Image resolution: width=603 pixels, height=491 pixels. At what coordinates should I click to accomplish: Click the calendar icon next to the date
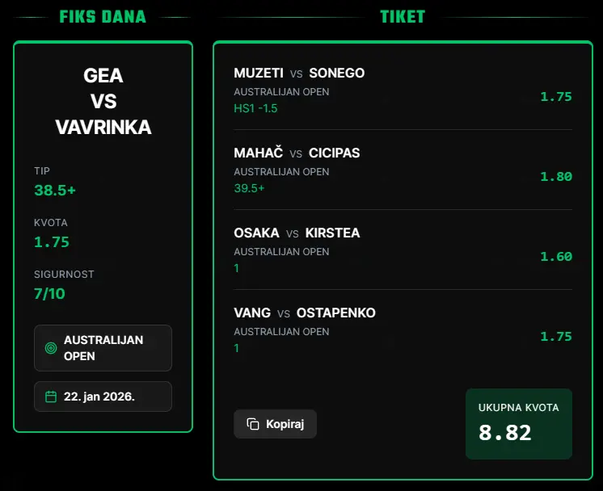point(51,397)
